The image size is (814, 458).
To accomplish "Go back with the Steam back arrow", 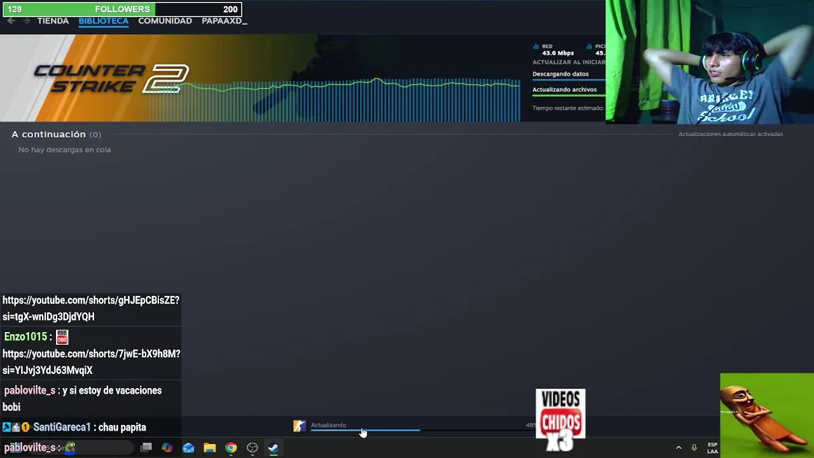I will (x=11, y=21).
